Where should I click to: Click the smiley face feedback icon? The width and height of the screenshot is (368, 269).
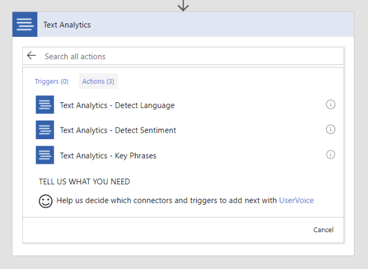46,201
